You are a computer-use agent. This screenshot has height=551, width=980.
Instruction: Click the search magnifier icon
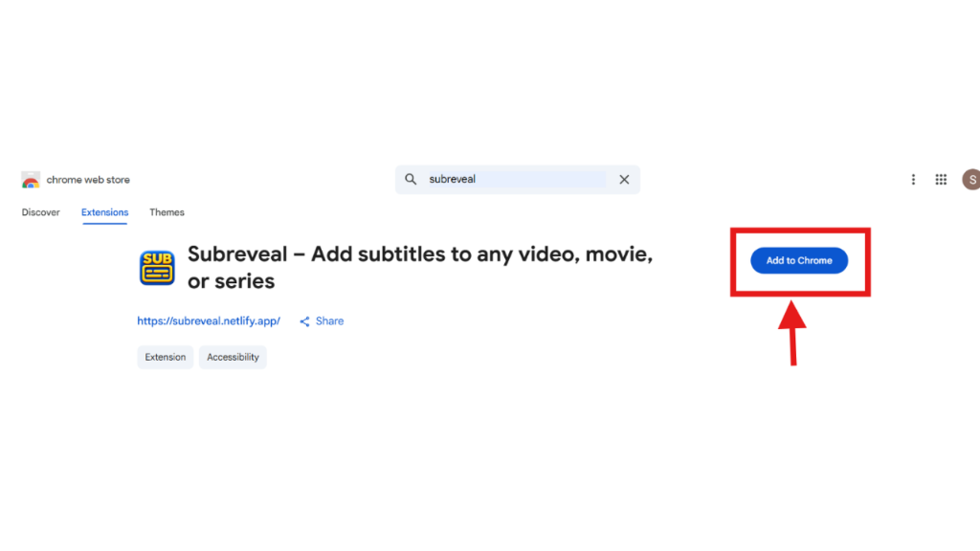click(x=411, y=179)
